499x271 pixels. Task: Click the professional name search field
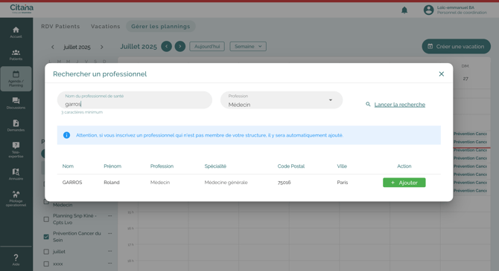point(135,100)
